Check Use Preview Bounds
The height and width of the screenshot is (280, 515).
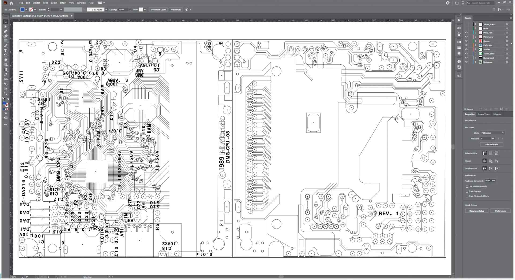(x=467, y=186)
